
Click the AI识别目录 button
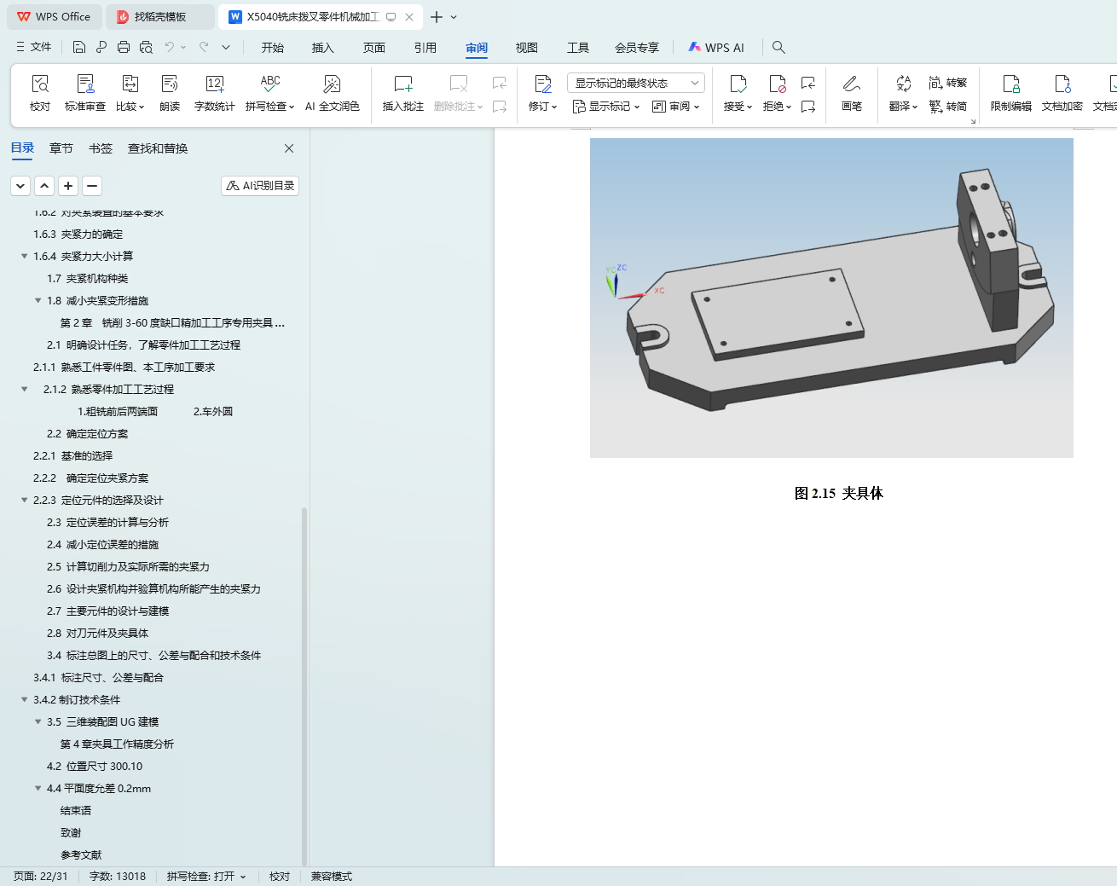pyautogui.click(x=260, y=186)
